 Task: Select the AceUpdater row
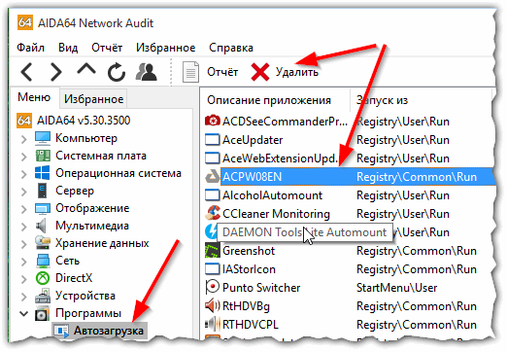tap(349, 140)
